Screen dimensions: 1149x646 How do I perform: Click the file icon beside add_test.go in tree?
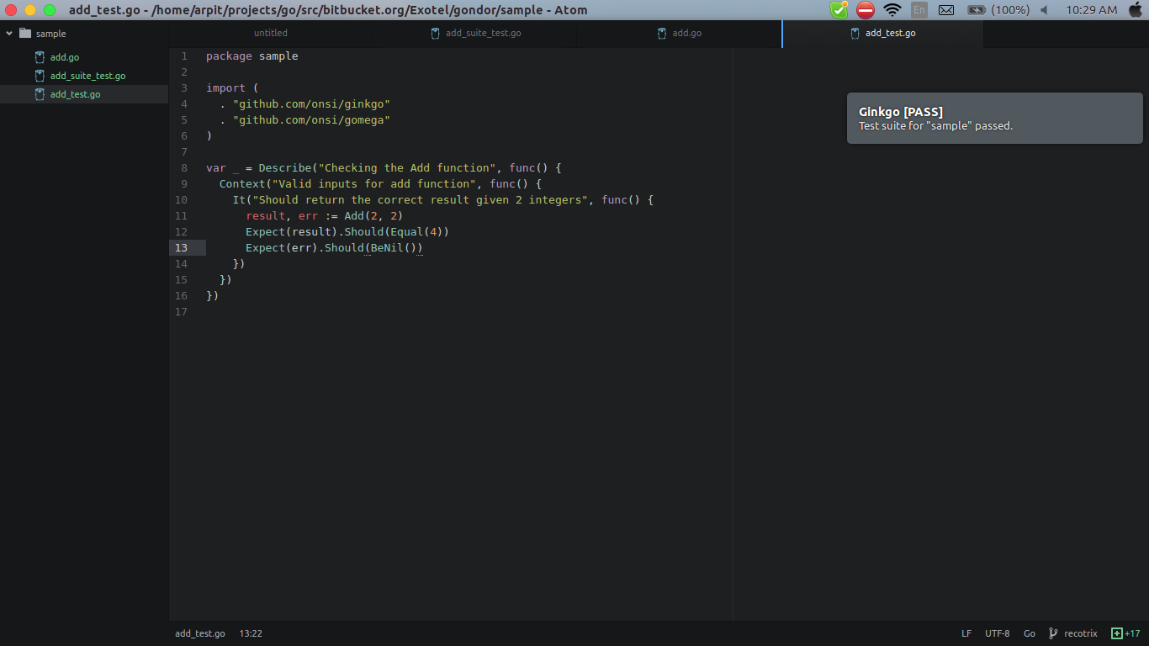point(40,94)
